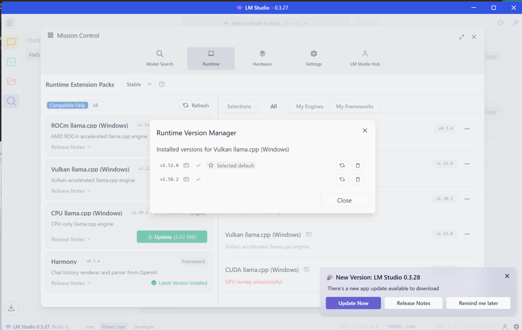The height and width of the screenshot is (330, 522).
Task: Expand Release Notes under CPU llama.cpp
Action: tap(71, 239)
